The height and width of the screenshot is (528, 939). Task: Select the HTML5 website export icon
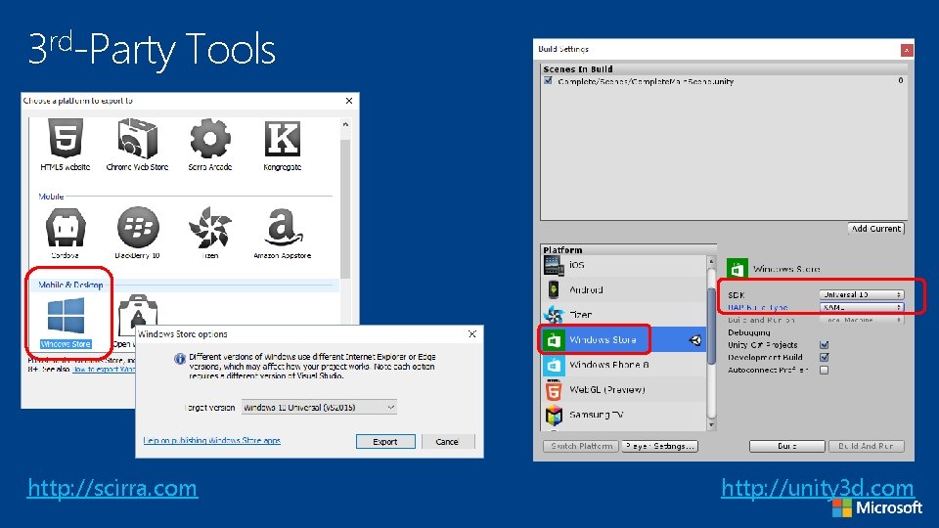click(x=66, y=139)
